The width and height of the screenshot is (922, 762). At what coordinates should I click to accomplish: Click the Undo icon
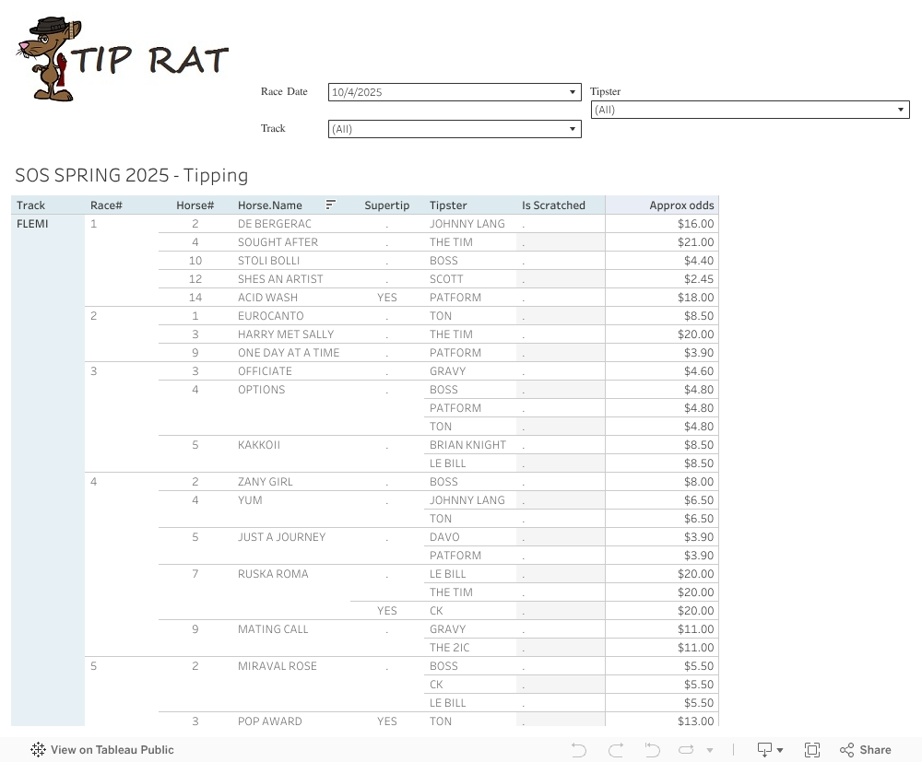pyautogui.click(x=579, y=750)
